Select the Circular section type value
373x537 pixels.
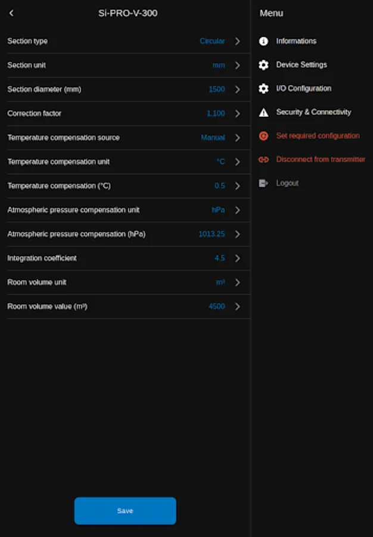click(x=212, y=41)
